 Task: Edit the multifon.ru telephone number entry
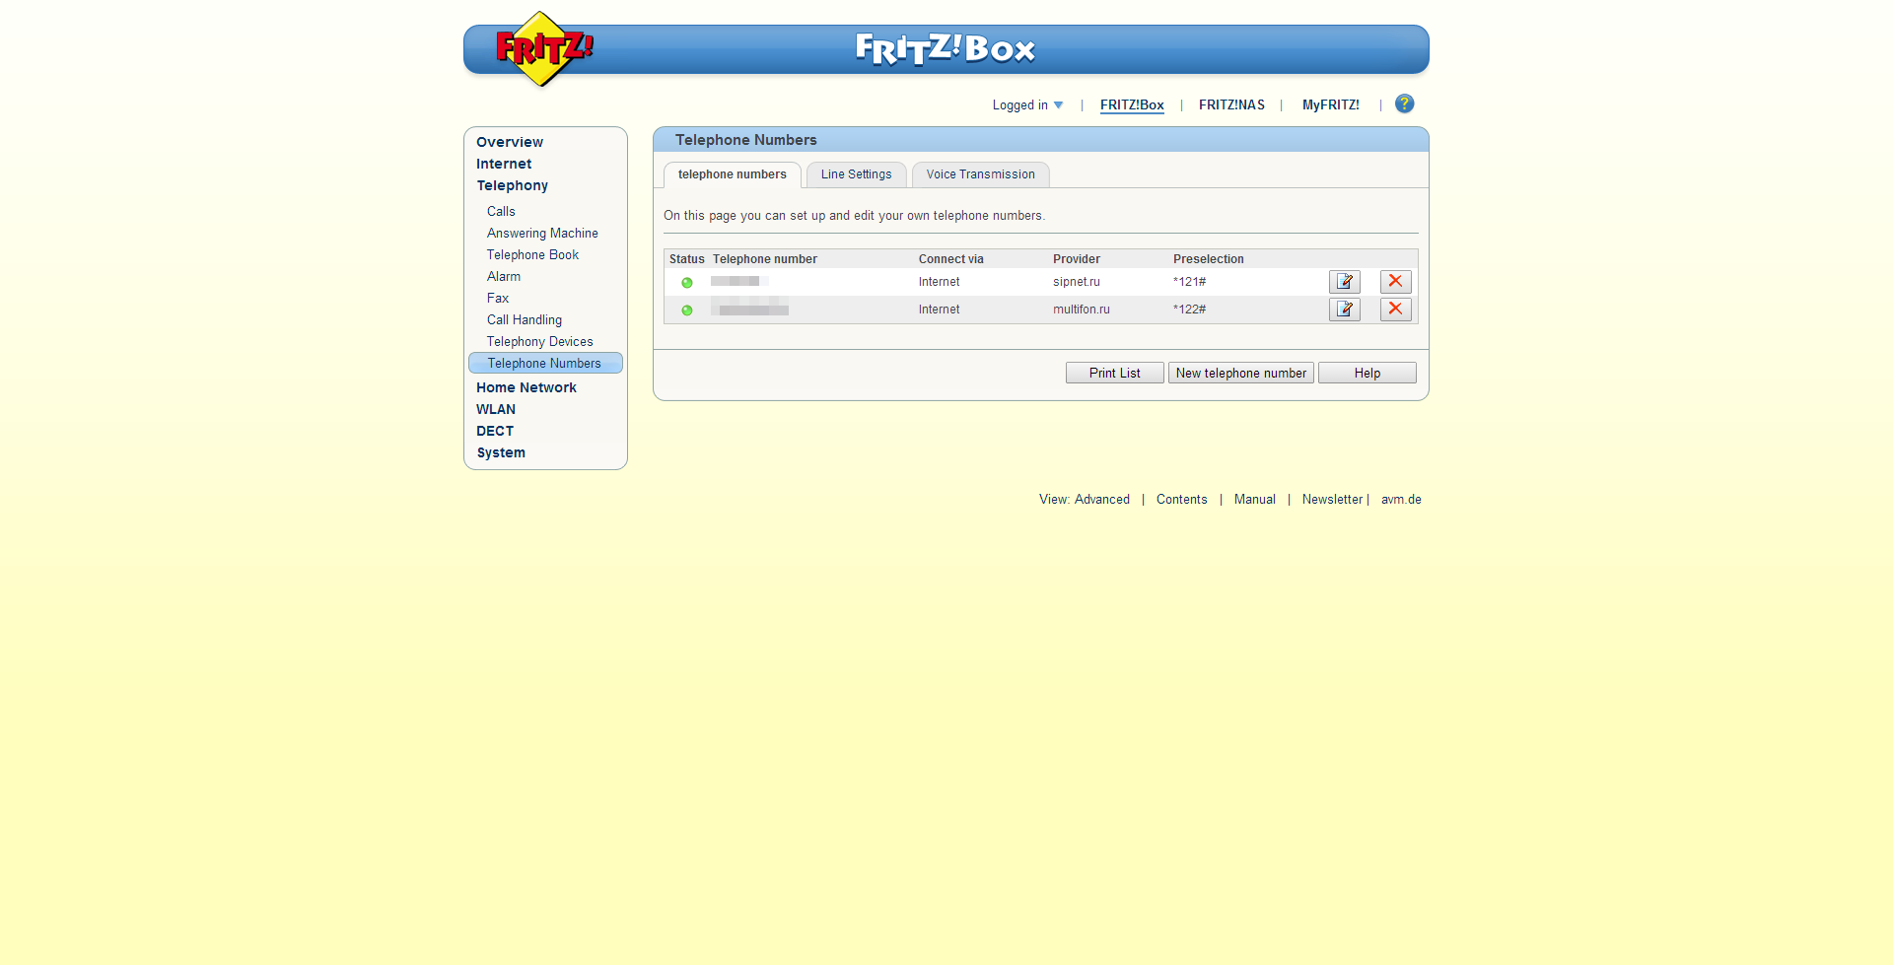(x=1345, y=310)
